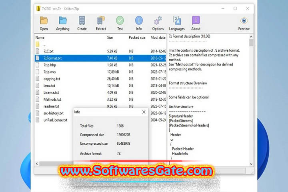
Task: Click the 26,40 kB size cell
Action: (113, 79)
